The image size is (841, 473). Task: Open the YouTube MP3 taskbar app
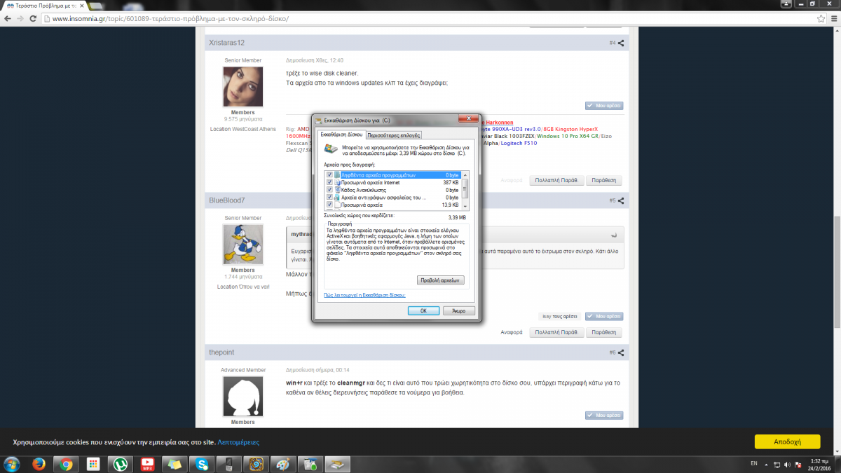pyautogui.click(x=147, y=464)
